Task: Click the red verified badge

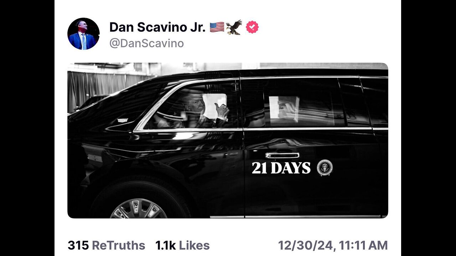Action: (252, 27)
